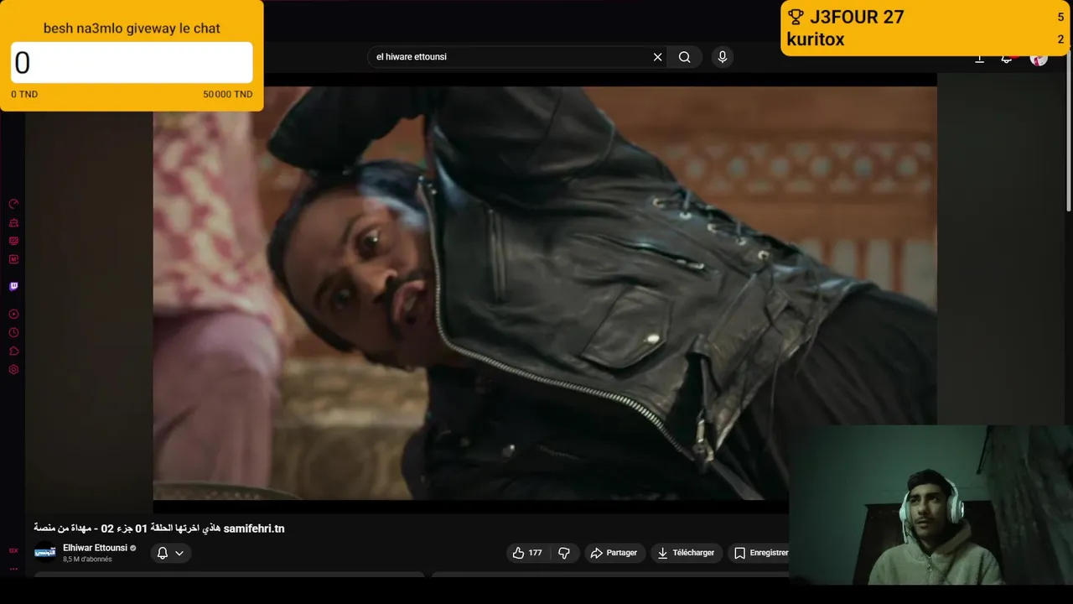Screen dimensions: 1073x604
Task: Open History clock icon in sidebar
Action: coord(13,332)
